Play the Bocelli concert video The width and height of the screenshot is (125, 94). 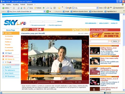pos(30,82)
